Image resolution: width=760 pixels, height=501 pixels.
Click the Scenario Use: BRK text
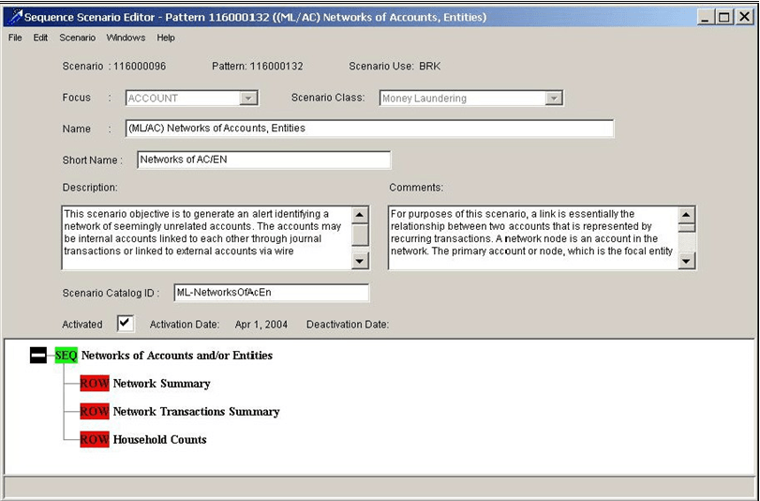(395, 67)
